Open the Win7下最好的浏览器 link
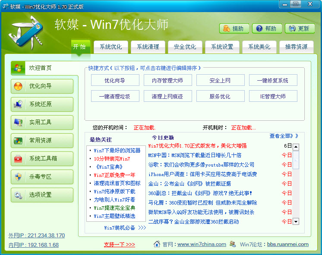Screen dimensions: 322x255 (x=117, y=151)
